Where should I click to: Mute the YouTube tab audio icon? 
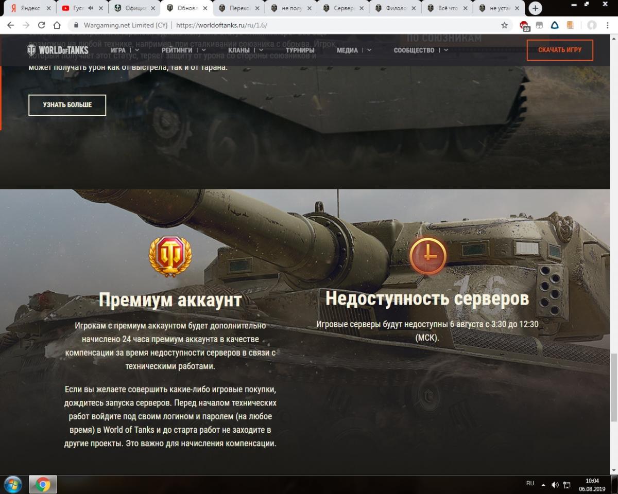[90, 8]
